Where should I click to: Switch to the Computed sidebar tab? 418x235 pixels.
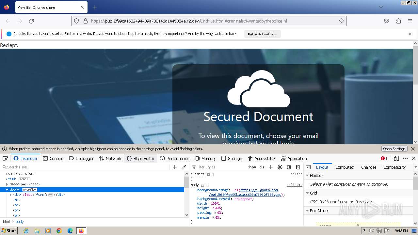(345, 167)
